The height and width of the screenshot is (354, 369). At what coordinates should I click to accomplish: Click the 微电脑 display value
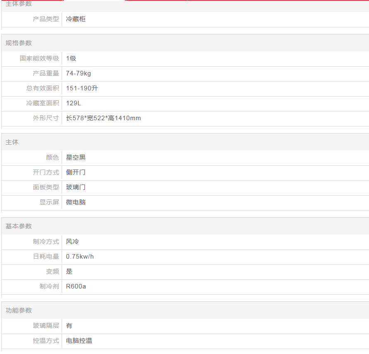pyautogui.click(x=76, y=202)
